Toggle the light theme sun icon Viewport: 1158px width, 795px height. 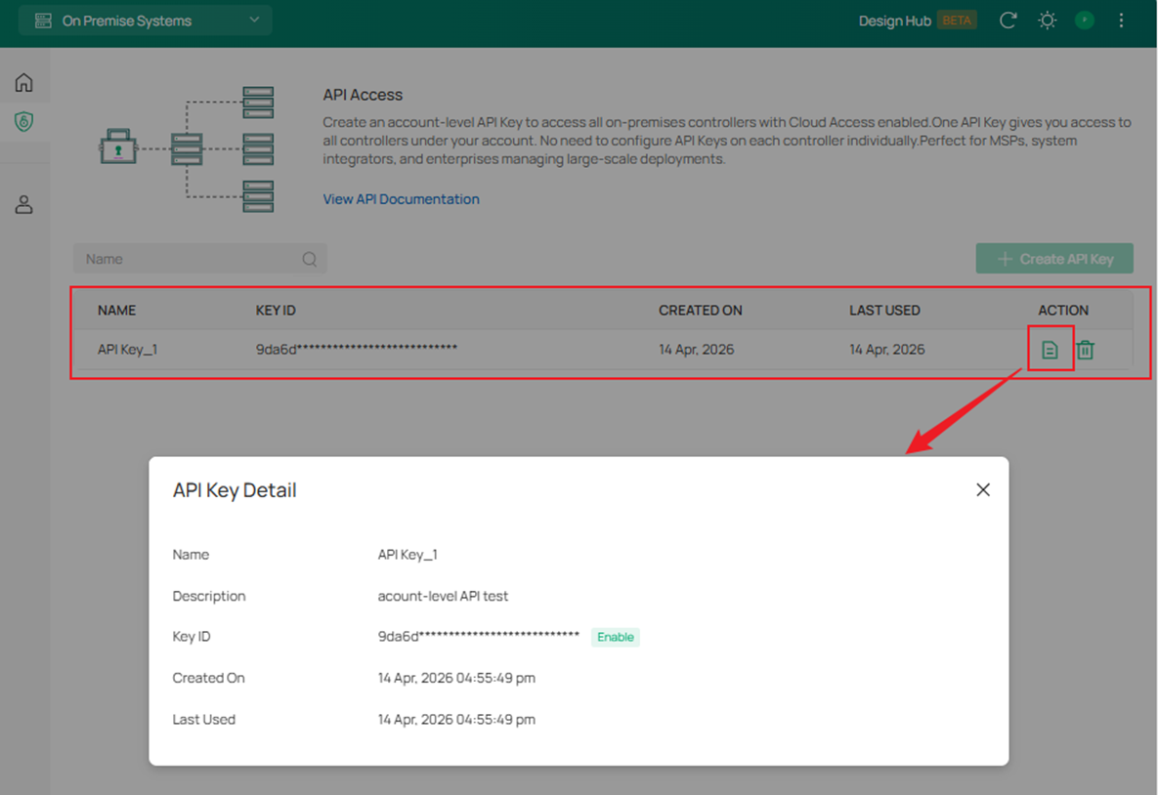(1048, 20)
